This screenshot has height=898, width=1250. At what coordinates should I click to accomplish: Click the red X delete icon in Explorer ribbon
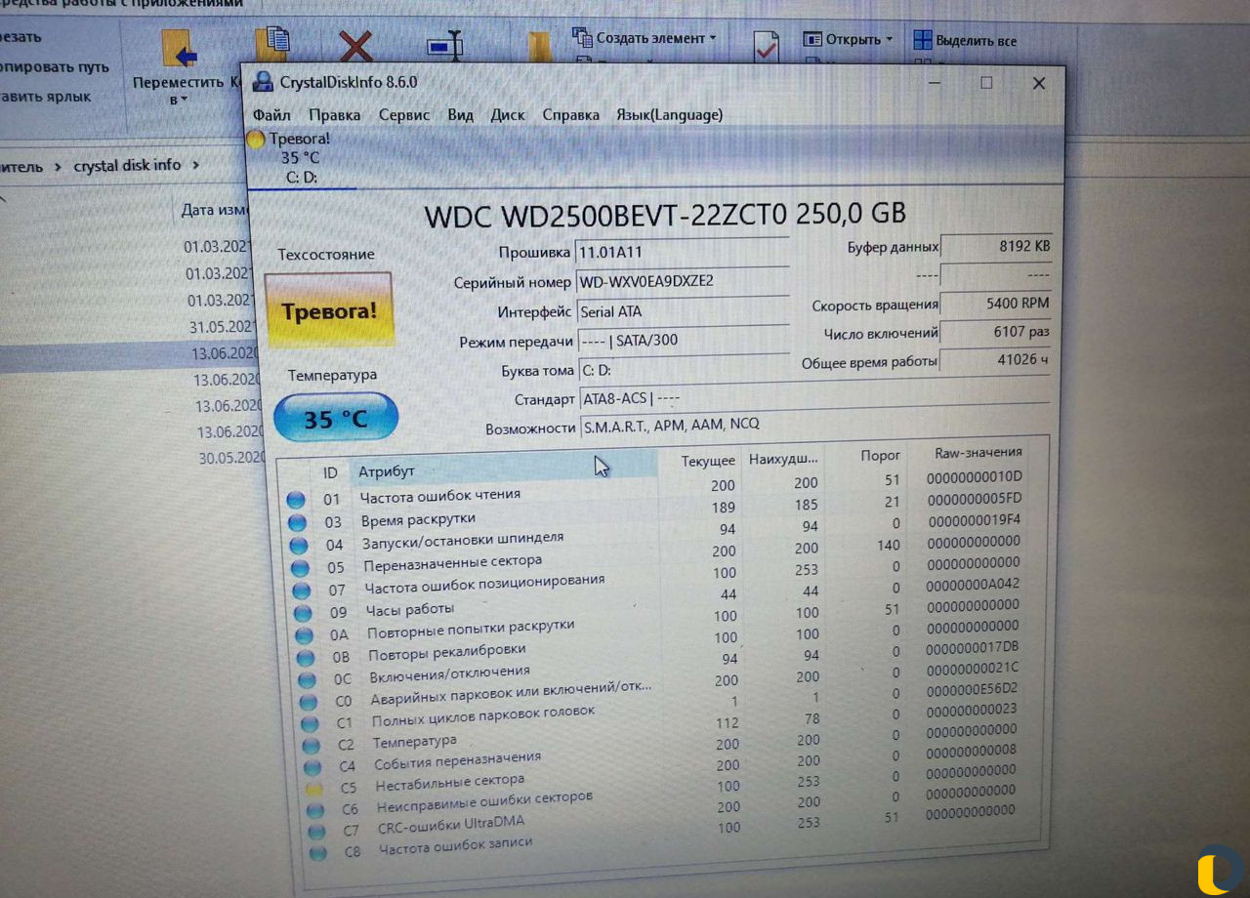(x=355, y=45)
